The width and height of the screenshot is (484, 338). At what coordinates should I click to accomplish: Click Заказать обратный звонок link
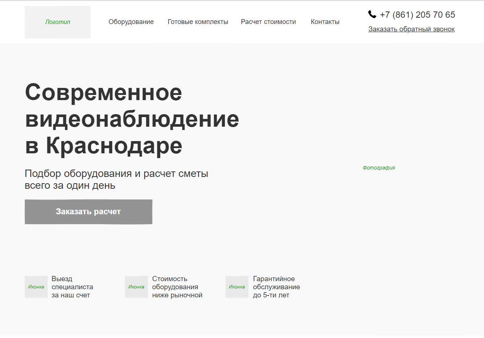click(412, 29)
